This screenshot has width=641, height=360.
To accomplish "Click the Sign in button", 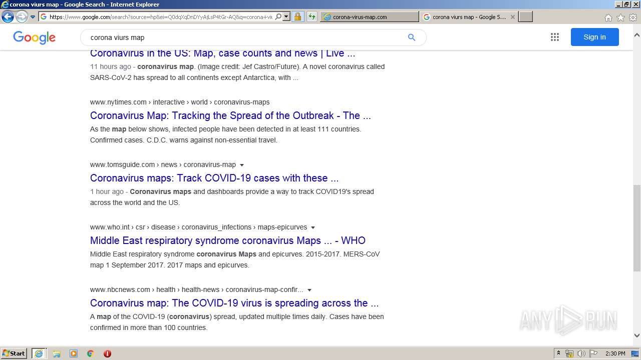I will click(594, 37).
